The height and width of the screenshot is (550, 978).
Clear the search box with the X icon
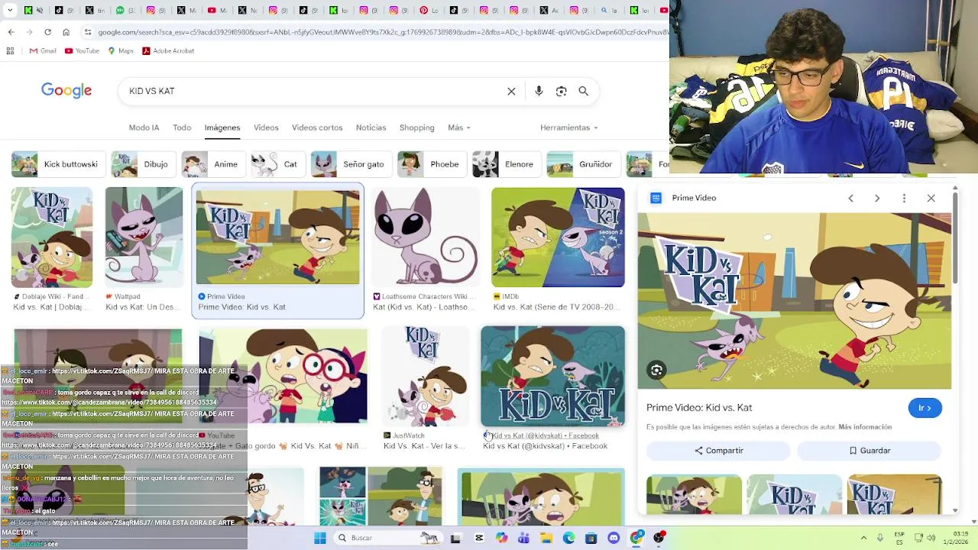[x=511, y=91]
